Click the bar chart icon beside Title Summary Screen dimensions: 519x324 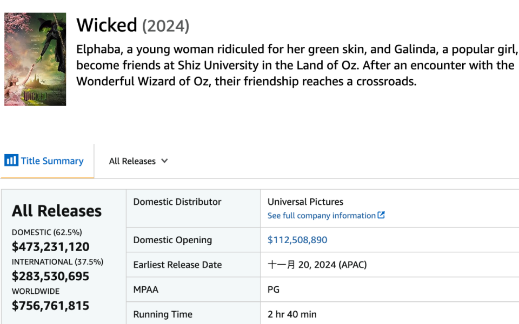11,161
